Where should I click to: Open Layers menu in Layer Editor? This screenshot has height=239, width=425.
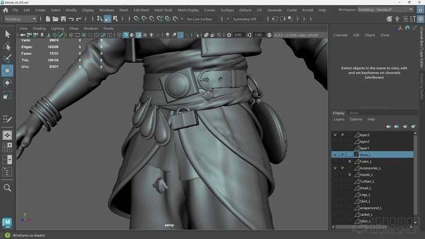339,119
